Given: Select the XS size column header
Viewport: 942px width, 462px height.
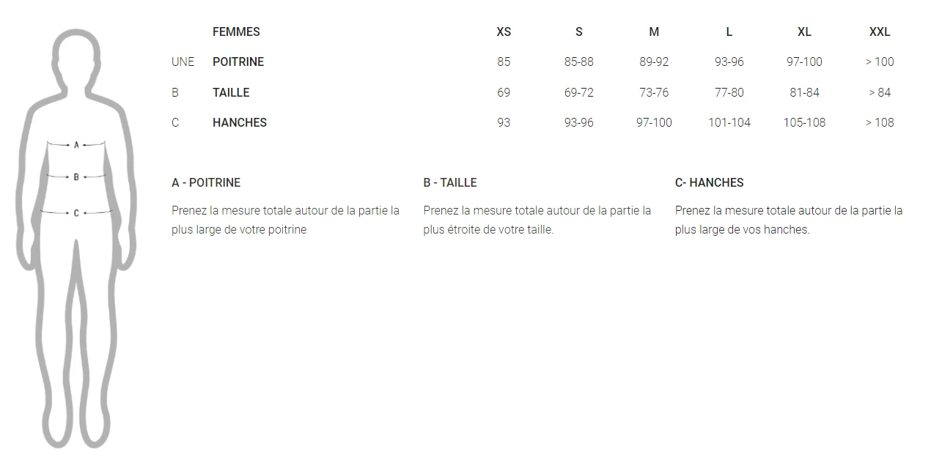Looking at the screenshot, I should tap(504, 31).
